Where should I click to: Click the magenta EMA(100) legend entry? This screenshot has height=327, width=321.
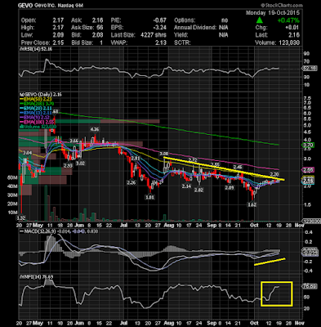click(x=37, y=123)
